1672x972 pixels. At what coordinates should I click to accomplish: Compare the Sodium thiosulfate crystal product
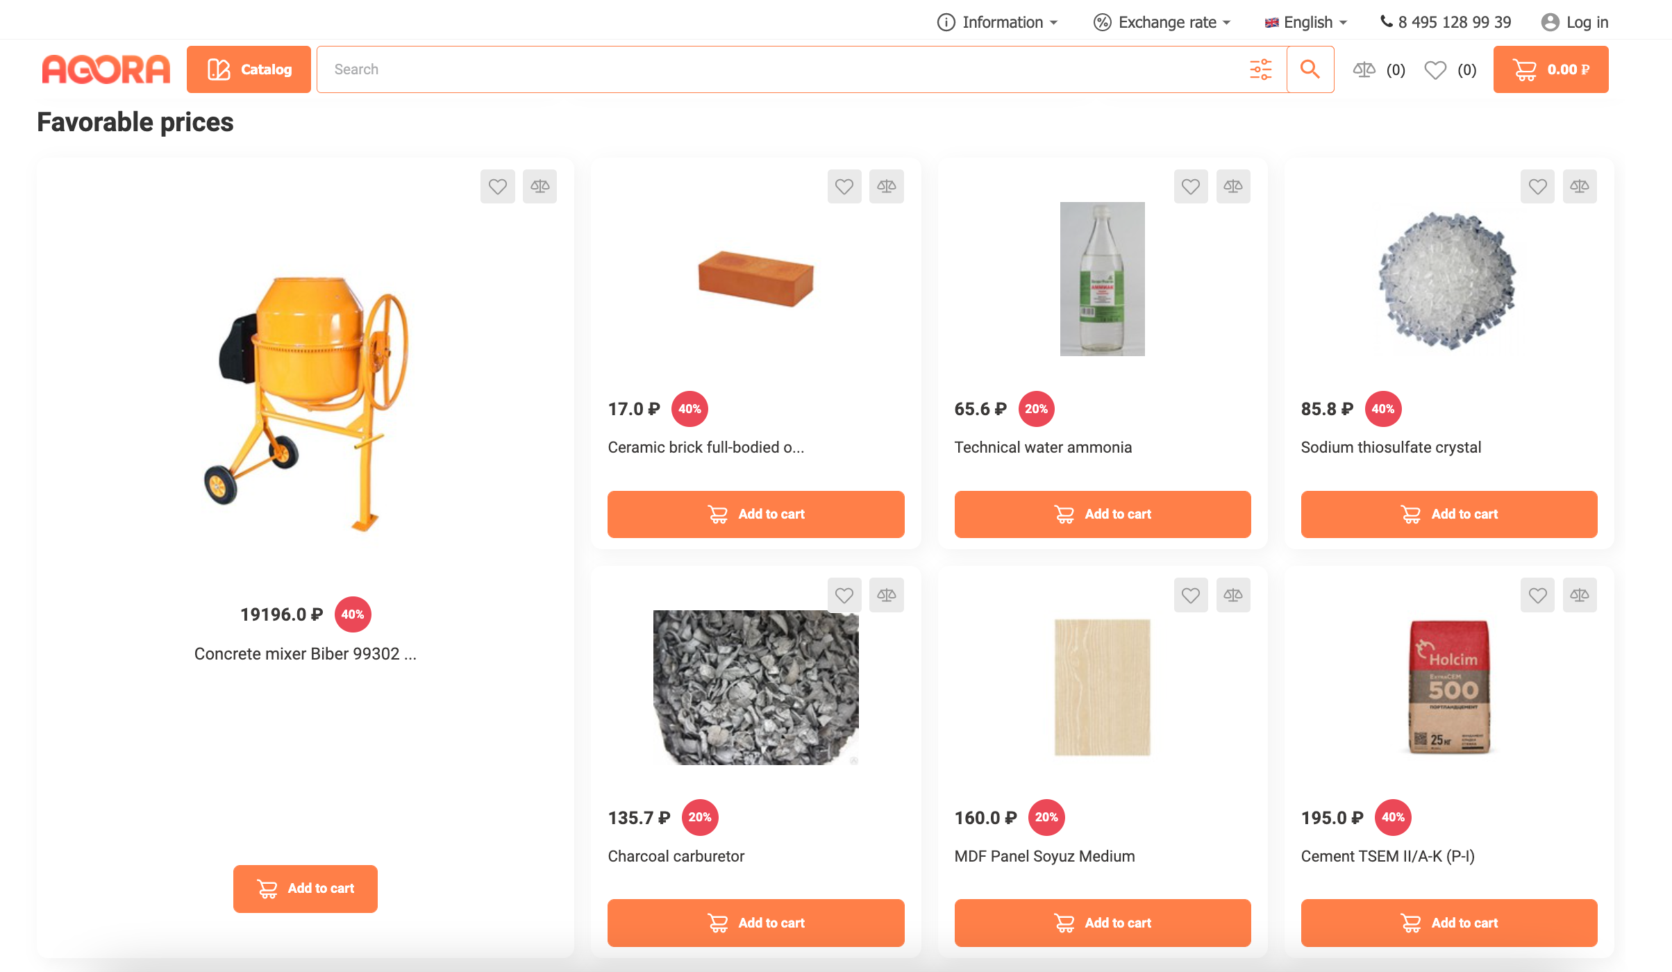pos(1580,186)
